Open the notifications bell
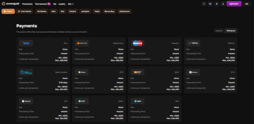Screen dimensions: 254x124 click(217, 4)
